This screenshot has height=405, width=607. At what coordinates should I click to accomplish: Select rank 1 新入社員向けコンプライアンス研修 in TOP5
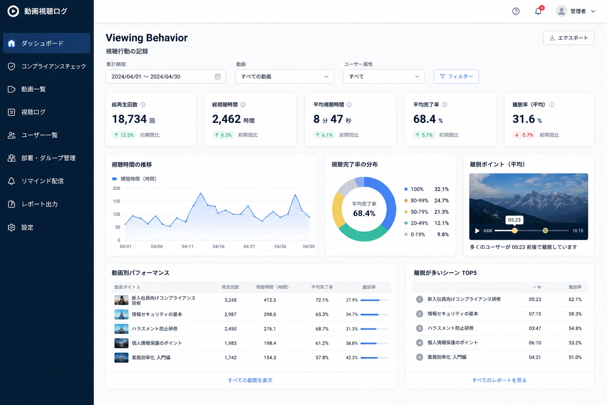click(x=500, y=299)
